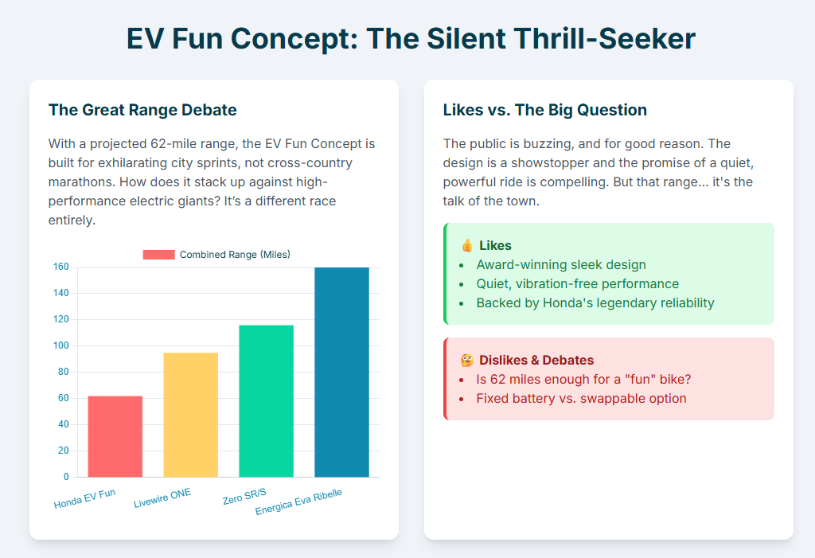Select the Award-winning sleek design item

(561, 265)
